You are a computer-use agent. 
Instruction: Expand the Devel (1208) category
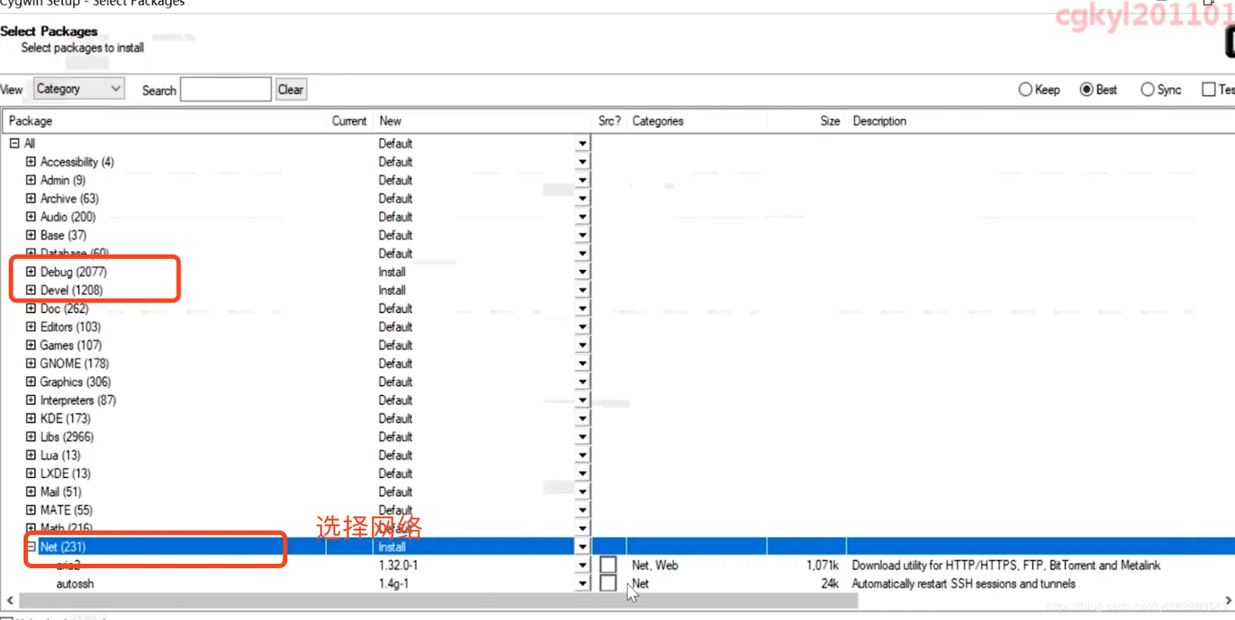tap(30, 290)
